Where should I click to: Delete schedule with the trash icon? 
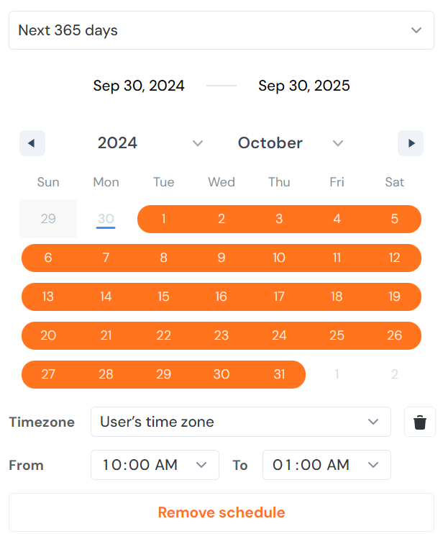[x=420, y=422]
